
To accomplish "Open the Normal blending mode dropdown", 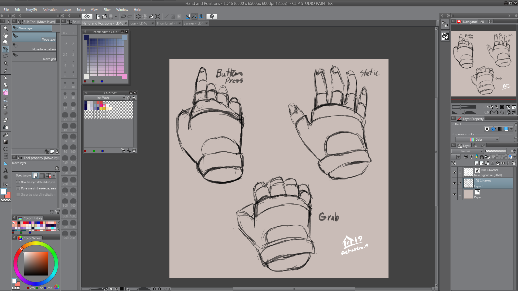I will coord(468,151).
